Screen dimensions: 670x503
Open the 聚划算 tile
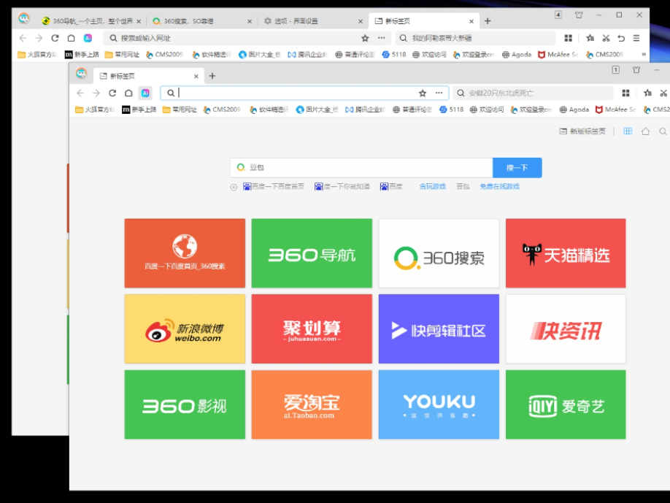tap(312, 329)
